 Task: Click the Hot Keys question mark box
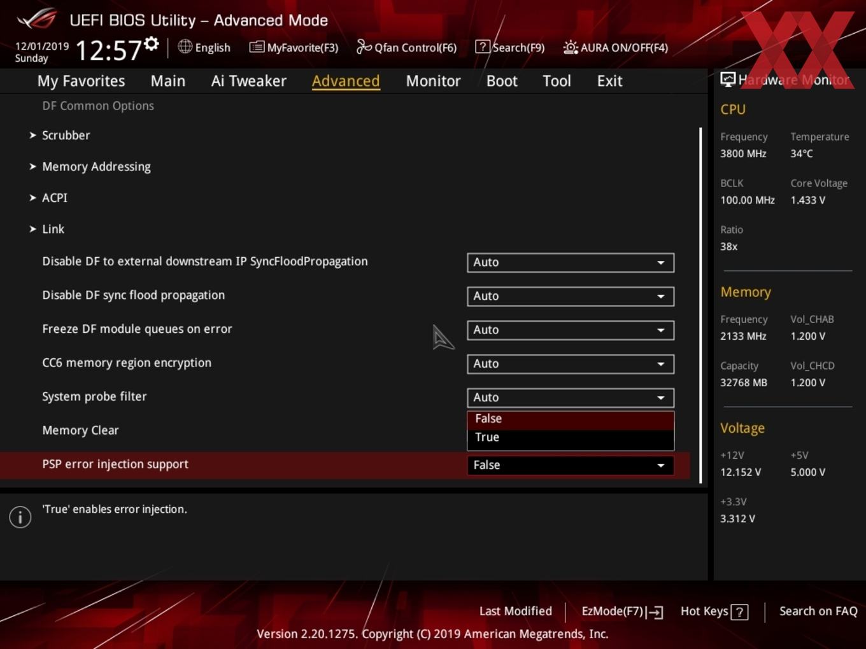739,612
